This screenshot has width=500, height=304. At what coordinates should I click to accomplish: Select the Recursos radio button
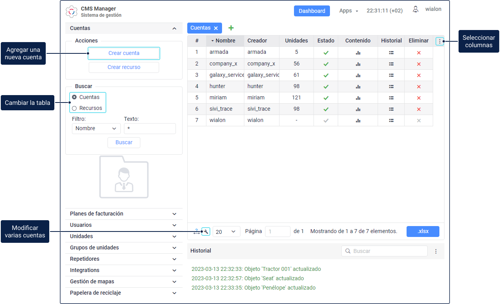pos(75,108)
